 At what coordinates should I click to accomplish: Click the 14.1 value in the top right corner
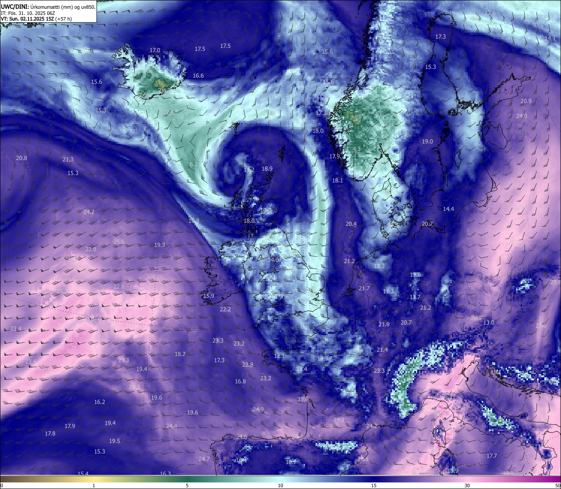click(x=550, y=39)
